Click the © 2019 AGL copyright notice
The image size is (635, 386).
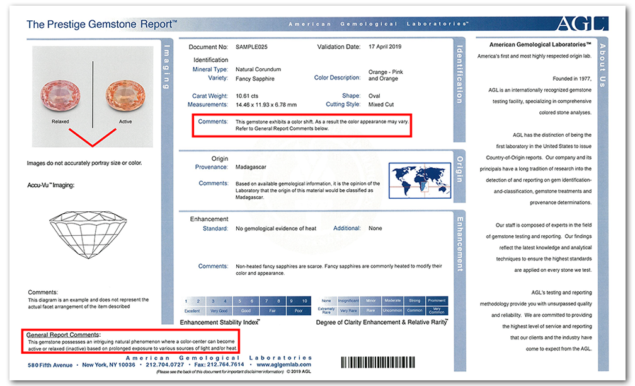pos(299,371)
